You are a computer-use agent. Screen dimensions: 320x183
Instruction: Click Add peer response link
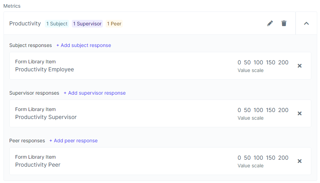[73, 141]
